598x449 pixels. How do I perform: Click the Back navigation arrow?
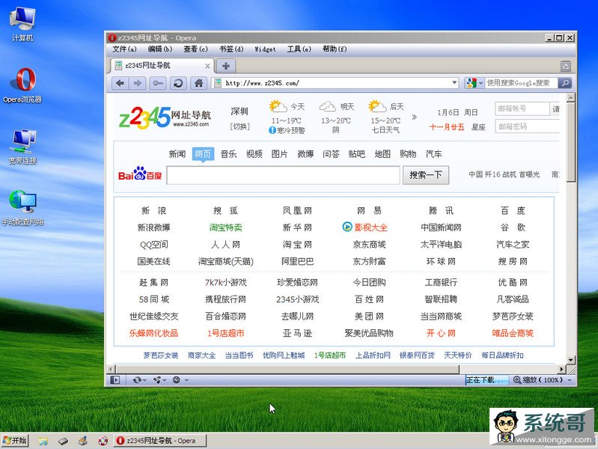[x=120, y=83]
